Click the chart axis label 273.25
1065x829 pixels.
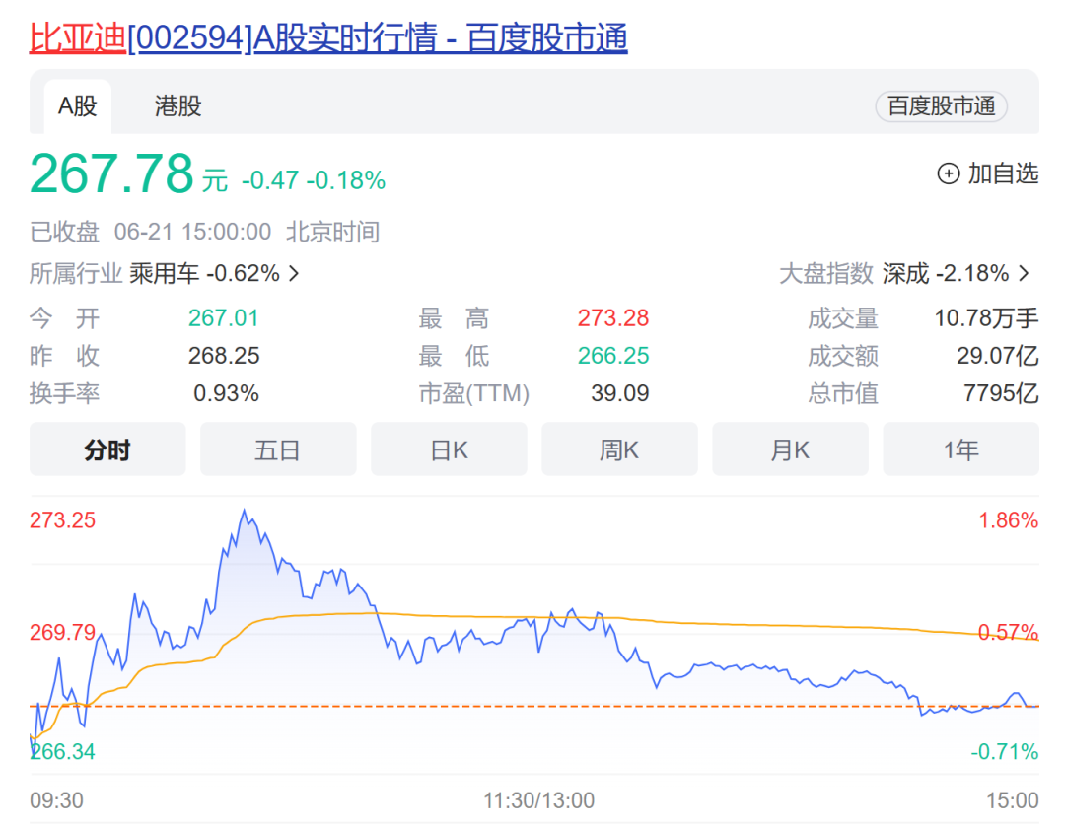tap(62, 520)
